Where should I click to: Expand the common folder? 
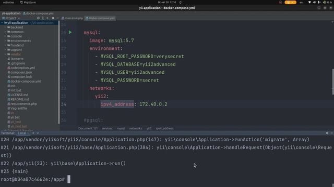pos(5,32)
